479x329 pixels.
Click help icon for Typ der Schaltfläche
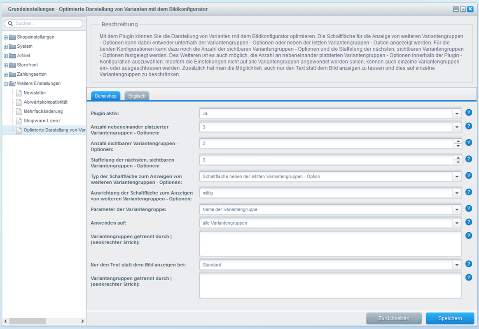coord(469,176)
